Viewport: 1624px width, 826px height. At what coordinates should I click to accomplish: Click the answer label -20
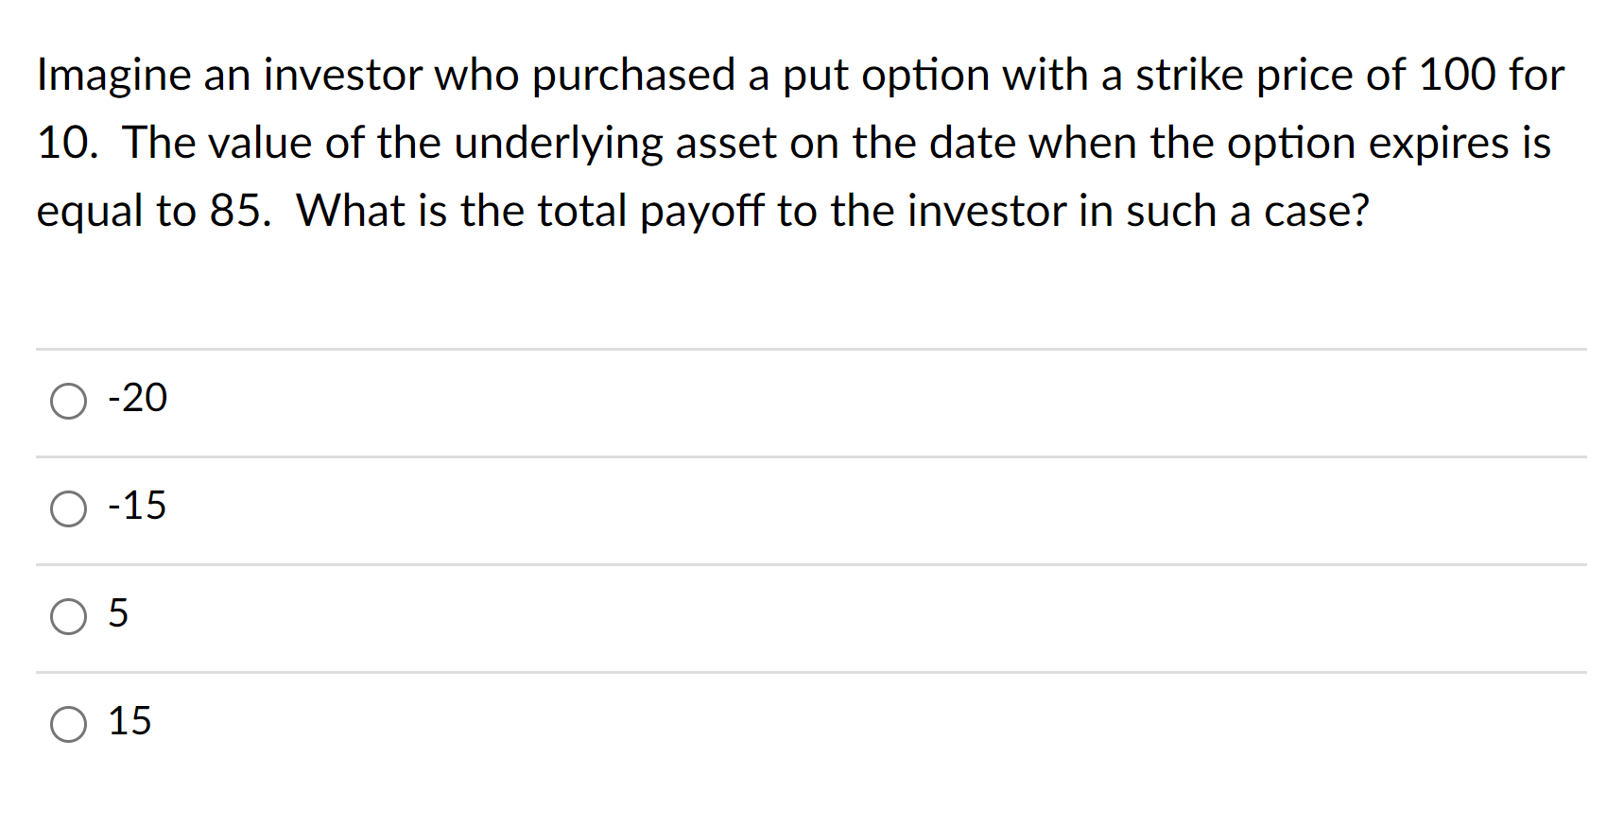137,398
